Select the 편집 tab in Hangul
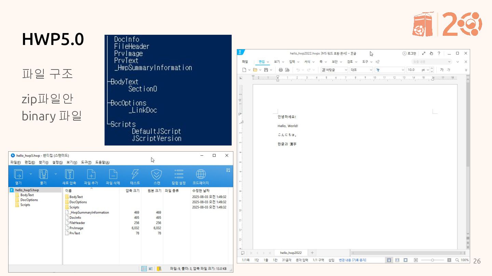This screenshot has width=492, height=276. coord(262,62)
